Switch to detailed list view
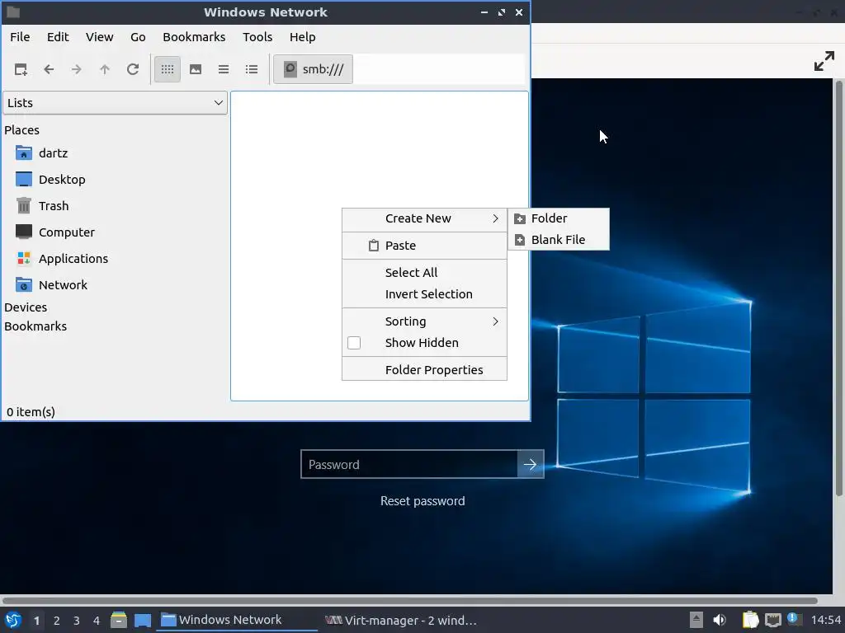The height and width of the screenshot is (633, 845). [252, 69]
